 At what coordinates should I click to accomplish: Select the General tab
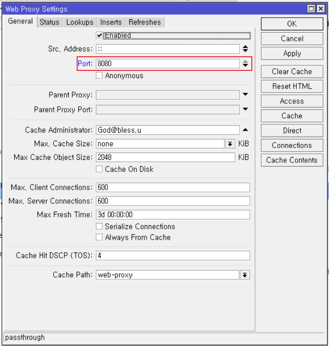pos(20,21)
